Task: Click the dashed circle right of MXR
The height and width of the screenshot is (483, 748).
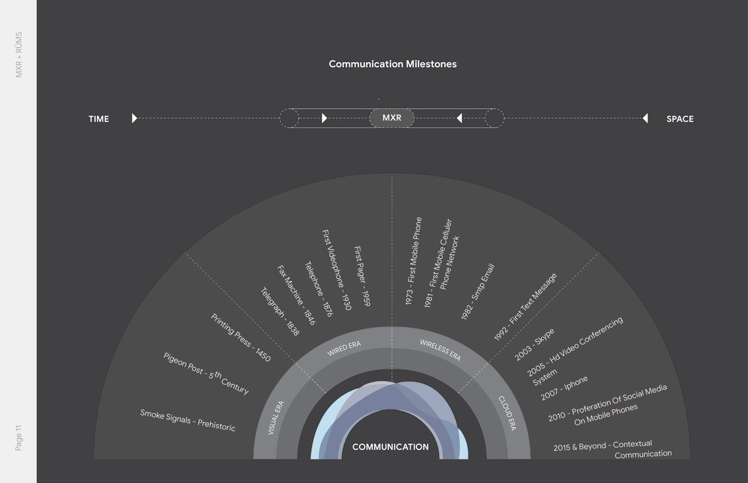Action: 495,118
